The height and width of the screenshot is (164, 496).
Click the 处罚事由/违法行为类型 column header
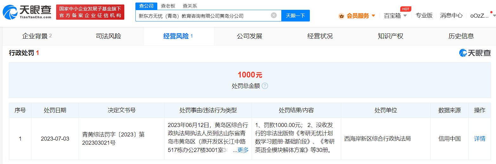208,110
